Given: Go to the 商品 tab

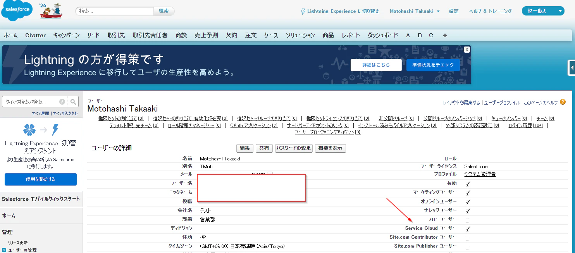Looking at the screenshot, I should [328, 35].
